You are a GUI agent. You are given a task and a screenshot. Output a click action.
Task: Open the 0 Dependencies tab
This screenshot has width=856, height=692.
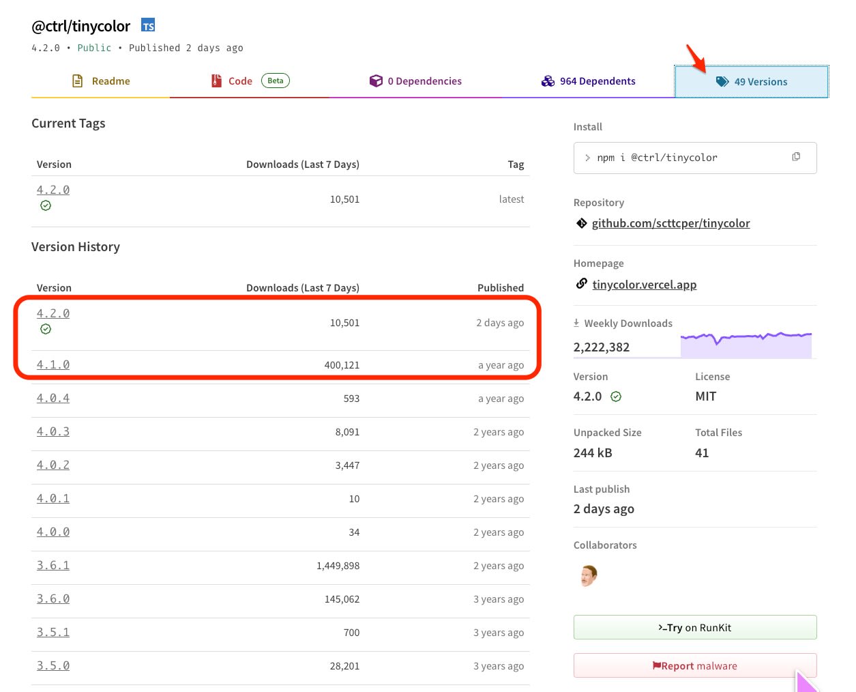coord(415,81)
